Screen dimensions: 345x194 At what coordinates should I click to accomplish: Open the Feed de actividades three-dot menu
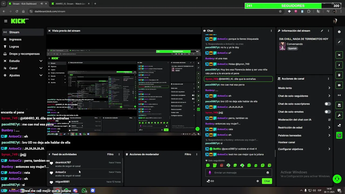click(x=119, y=154)
